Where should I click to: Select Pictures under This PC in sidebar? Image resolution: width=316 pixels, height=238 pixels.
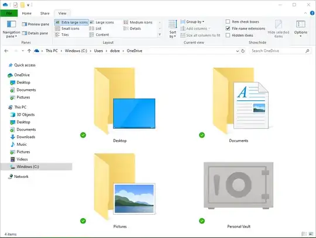tap(20, 152)
